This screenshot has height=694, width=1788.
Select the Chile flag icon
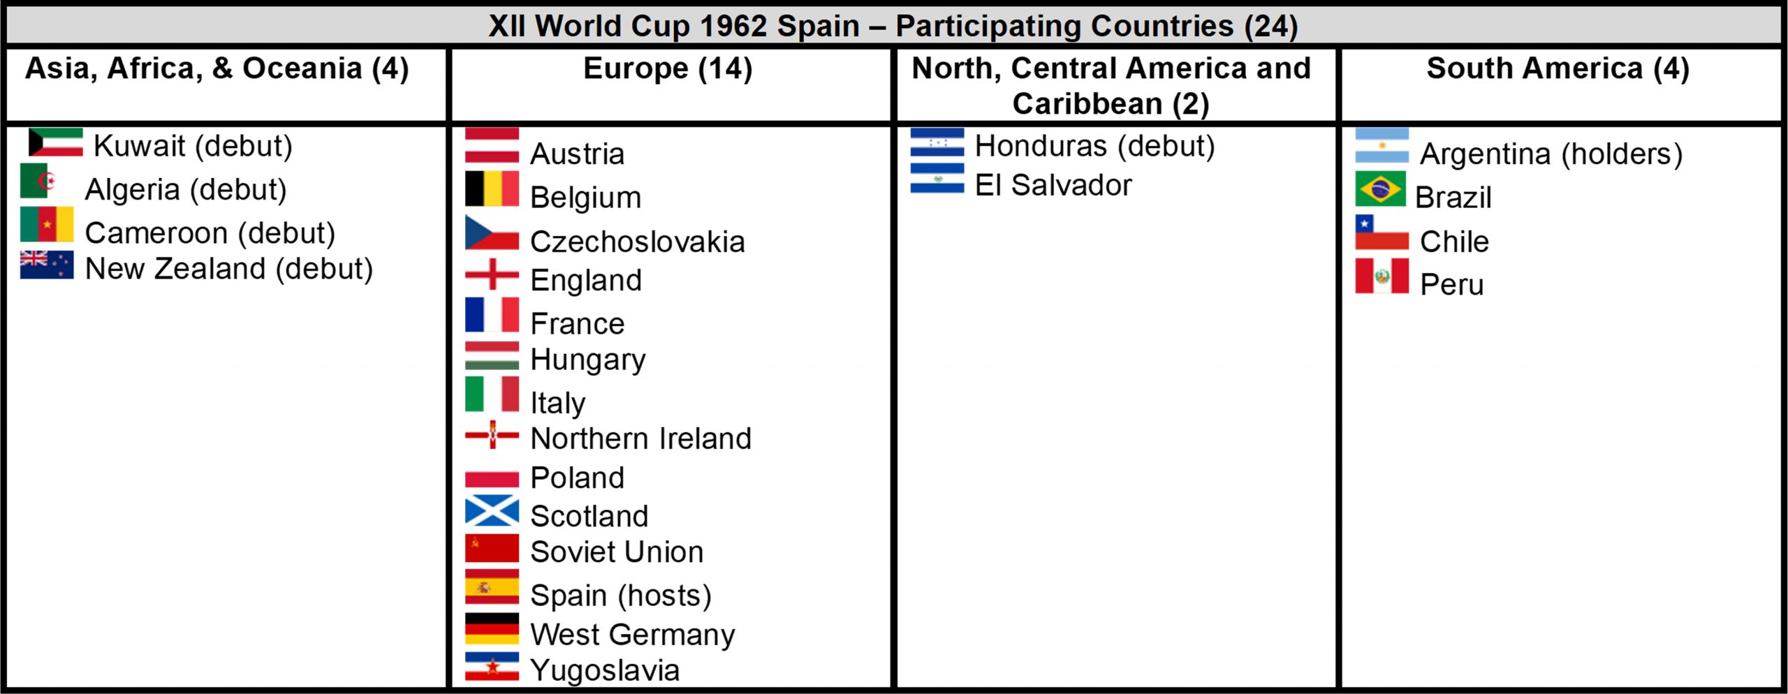pos(1382,232)
